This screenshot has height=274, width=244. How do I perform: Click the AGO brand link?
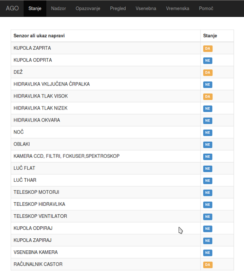12,8
